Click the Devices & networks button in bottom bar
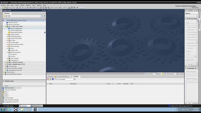The height and width of the screenshot is (113, 201). (x=37, y=106)
